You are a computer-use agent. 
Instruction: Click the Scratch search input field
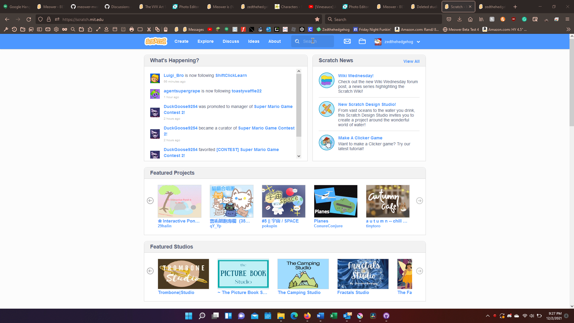[x=317, y=41]
